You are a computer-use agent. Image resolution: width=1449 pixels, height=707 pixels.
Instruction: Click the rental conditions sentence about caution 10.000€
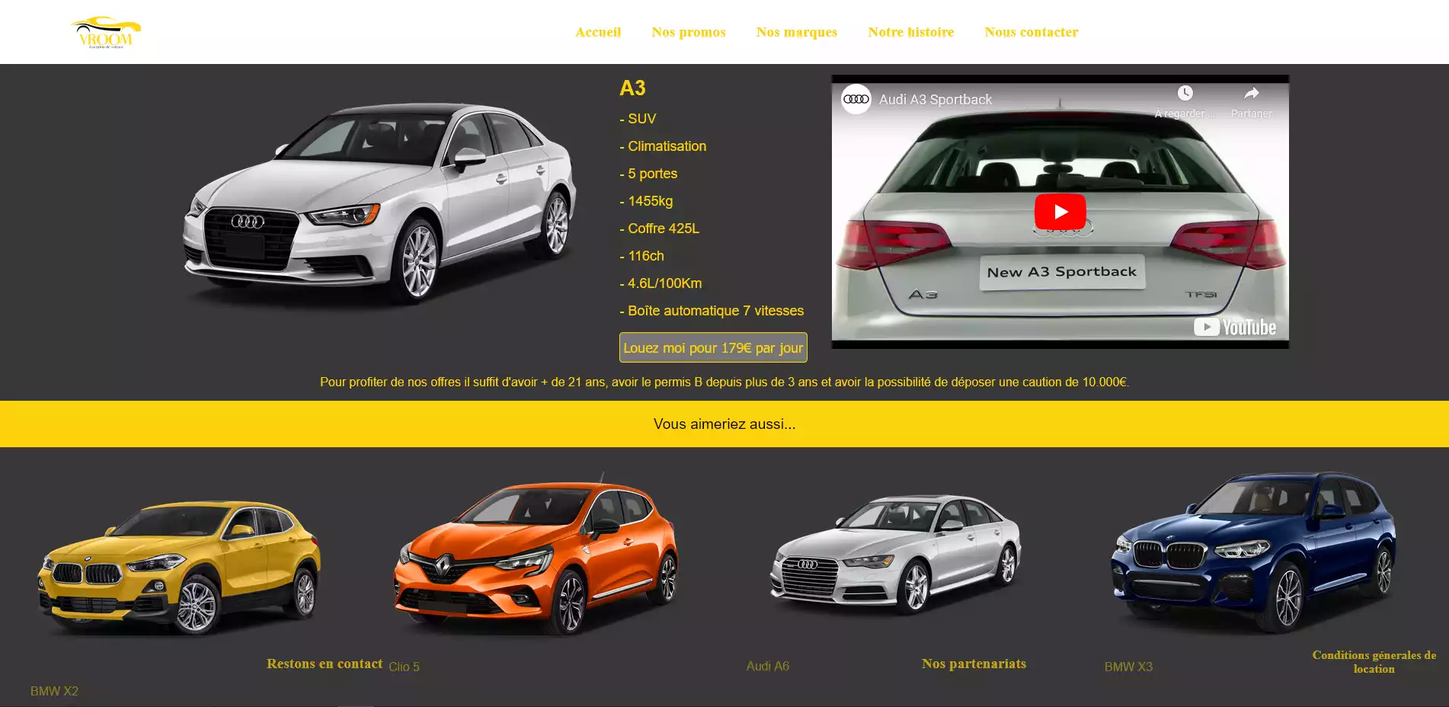click(724, 382)
